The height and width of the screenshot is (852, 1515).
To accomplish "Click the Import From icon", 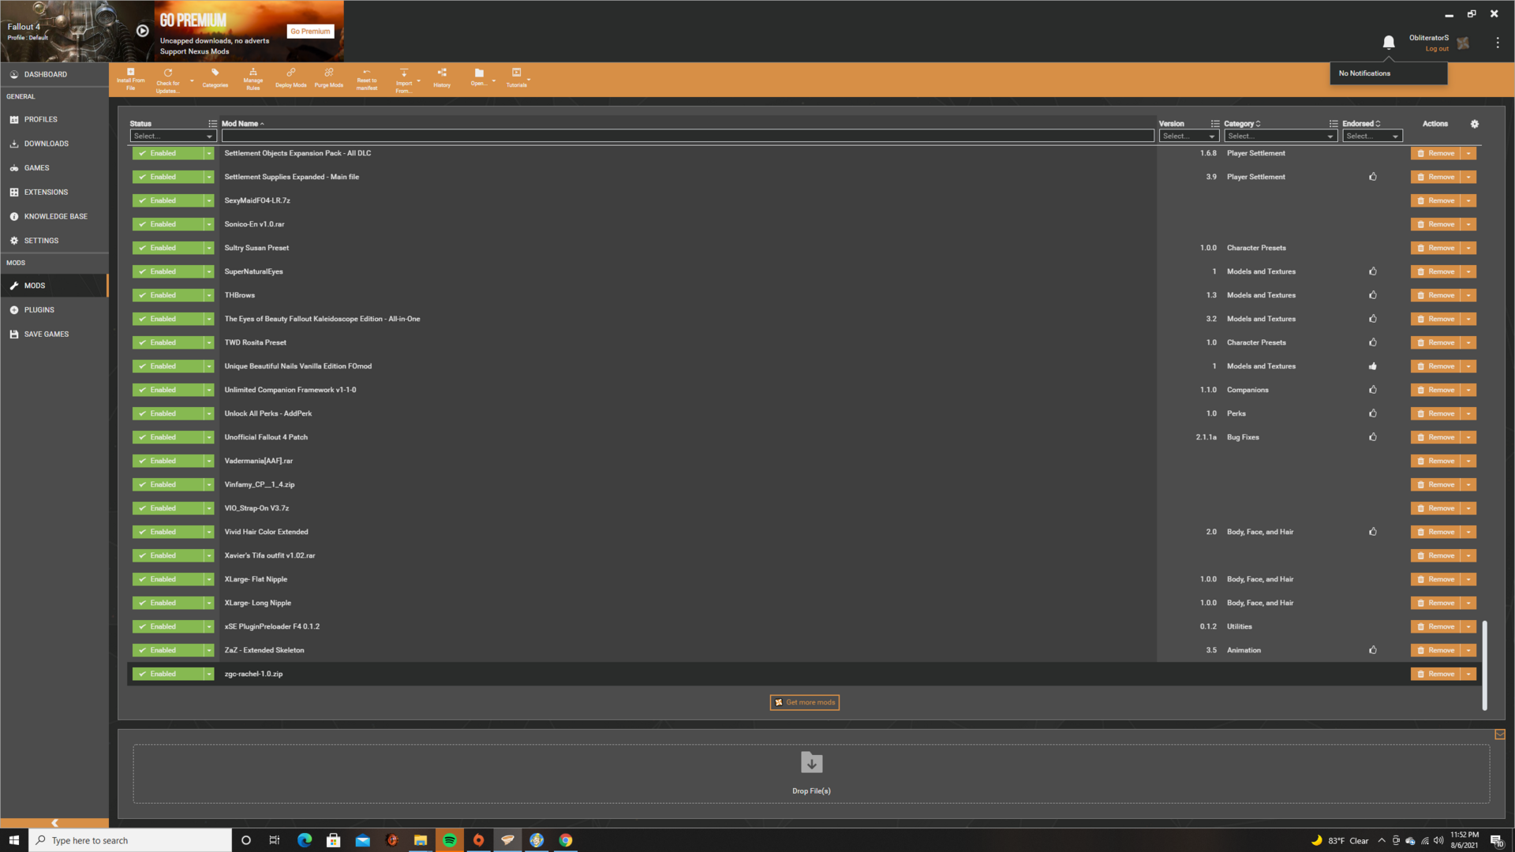I will click(403, 73).
